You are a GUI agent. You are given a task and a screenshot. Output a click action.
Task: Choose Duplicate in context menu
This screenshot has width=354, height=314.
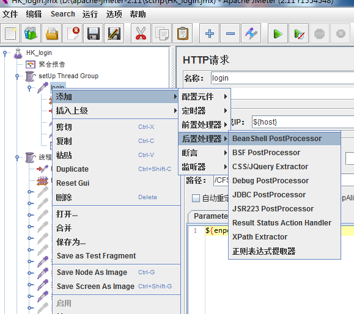pos(116,169)
